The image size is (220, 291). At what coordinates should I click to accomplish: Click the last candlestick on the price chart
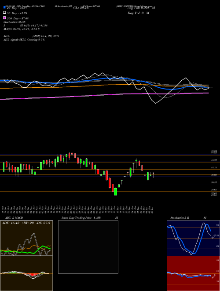(153, 175)
